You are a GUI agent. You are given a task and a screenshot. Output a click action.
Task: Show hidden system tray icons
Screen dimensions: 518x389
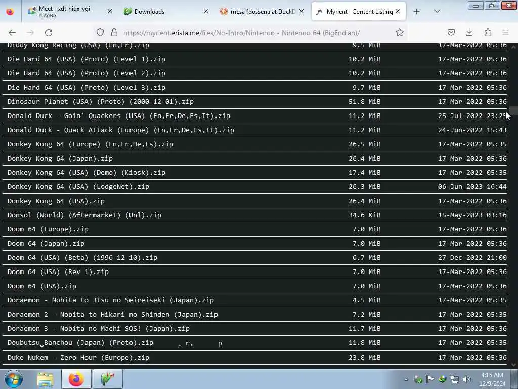click(406, 379)
